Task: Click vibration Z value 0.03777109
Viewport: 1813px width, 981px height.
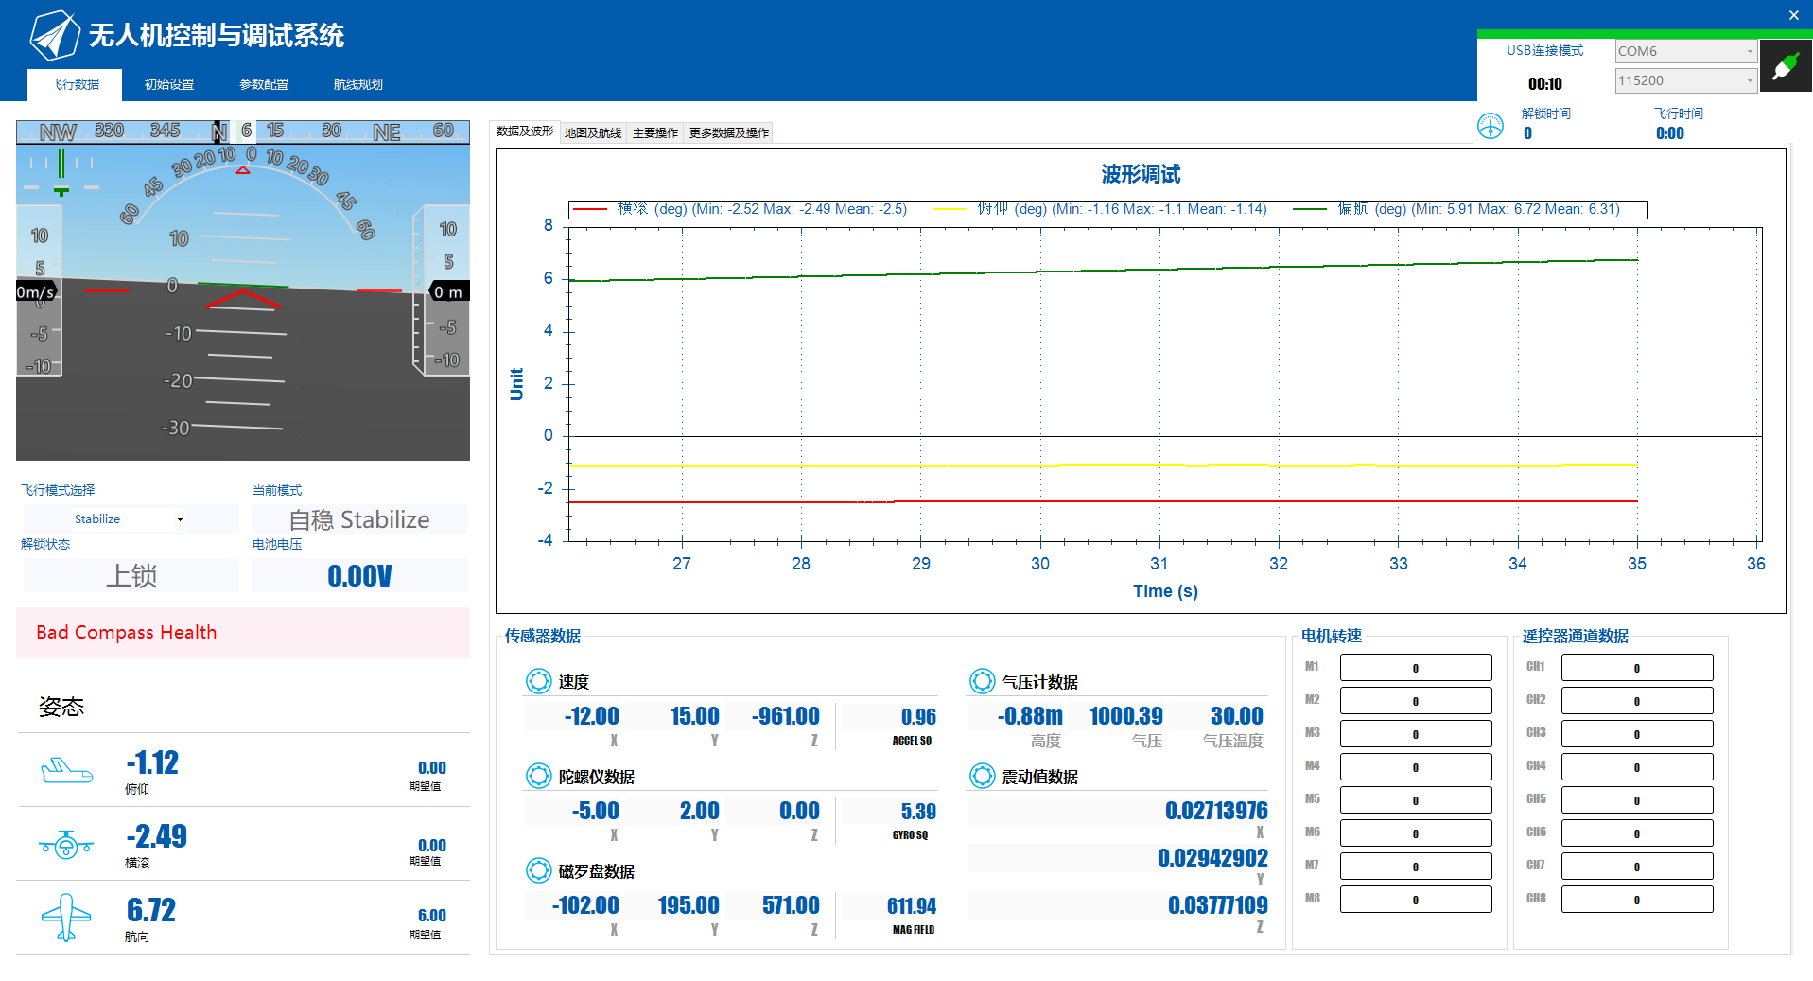Action: pos(1217,905)
